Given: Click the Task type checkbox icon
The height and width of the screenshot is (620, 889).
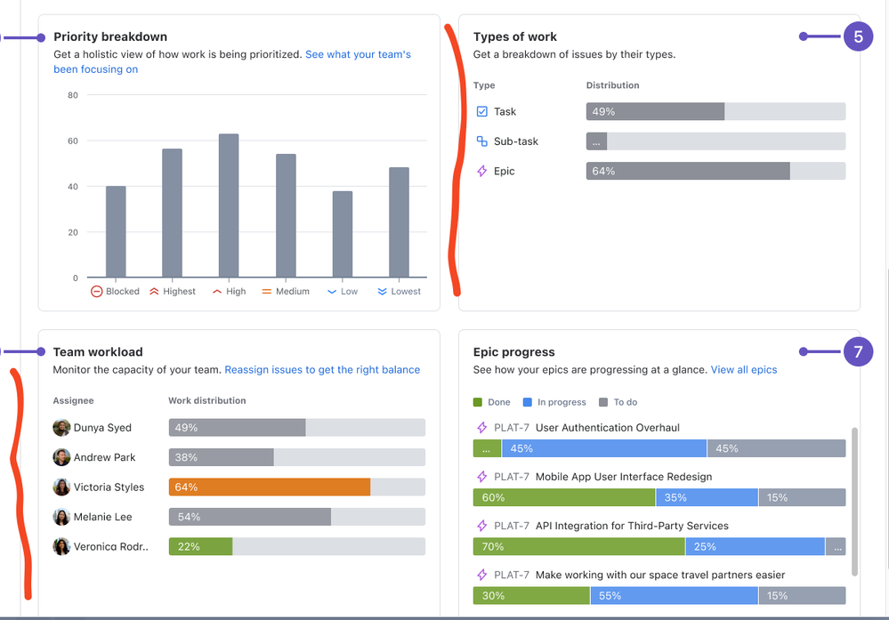Looking at the screenshot, I should pos(482,112).
